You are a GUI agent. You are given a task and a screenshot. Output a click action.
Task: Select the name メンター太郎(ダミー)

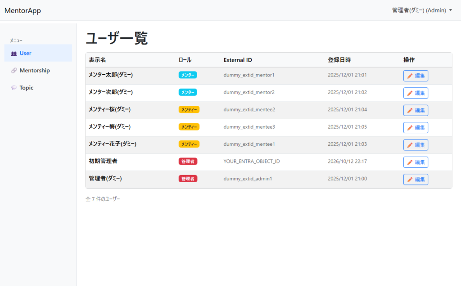click(111, 75)
